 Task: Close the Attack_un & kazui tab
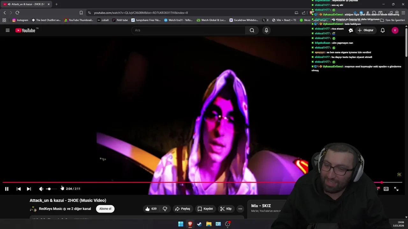(48, 4)
